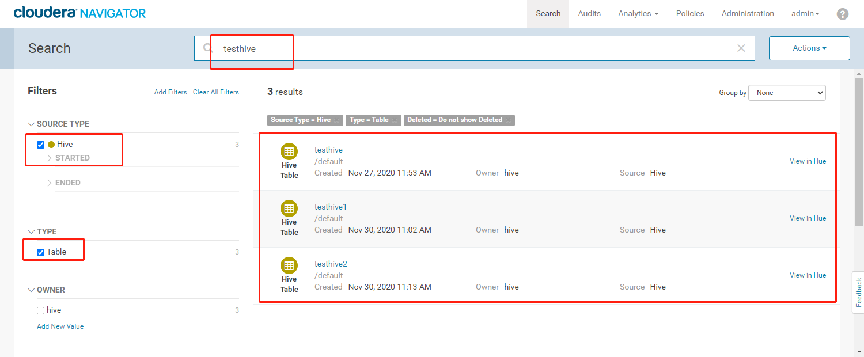
Task: Click View in Hue for testhive2
Action: (x=808, y=275)
